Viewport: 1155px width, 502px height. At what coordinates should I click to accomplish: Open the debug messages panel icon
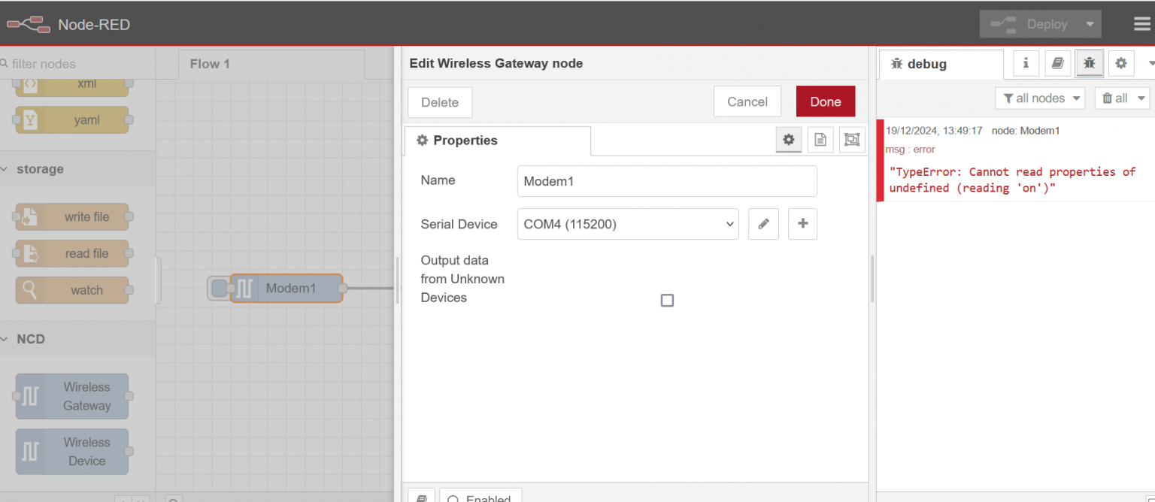[x=1090, y=63]
